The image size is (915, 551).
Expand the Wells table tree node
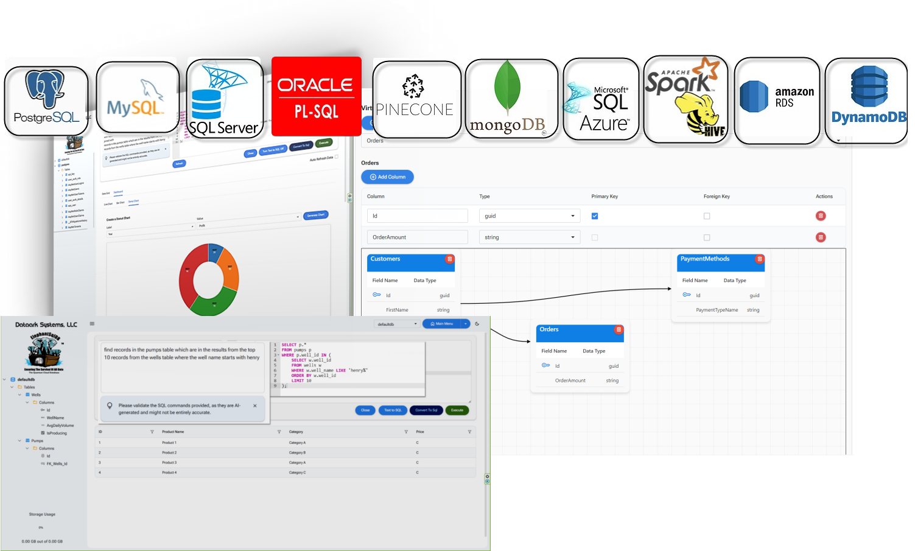point(19,395)
